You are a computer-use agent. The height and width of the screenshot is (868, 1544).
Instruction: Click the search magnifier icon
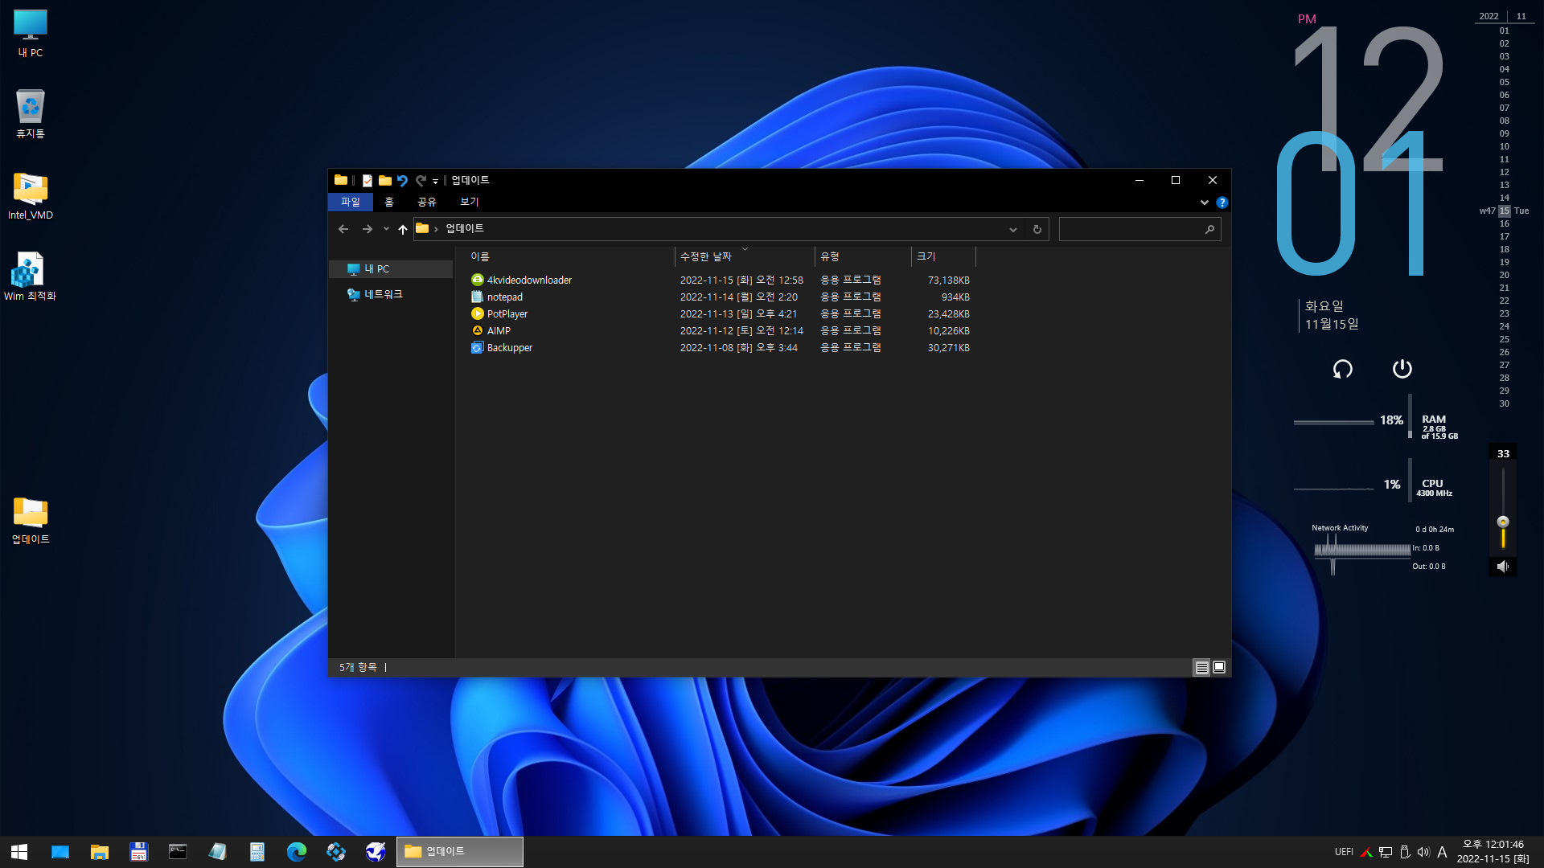1209,229
